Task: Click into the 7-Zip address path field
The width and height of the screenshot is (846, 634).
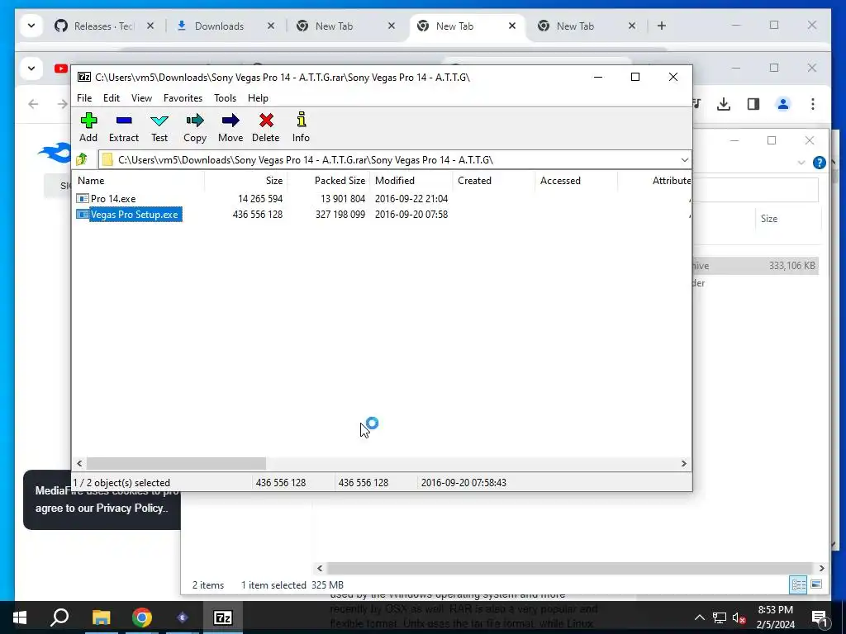Action: pyautogui.click(x=394, y=160)
